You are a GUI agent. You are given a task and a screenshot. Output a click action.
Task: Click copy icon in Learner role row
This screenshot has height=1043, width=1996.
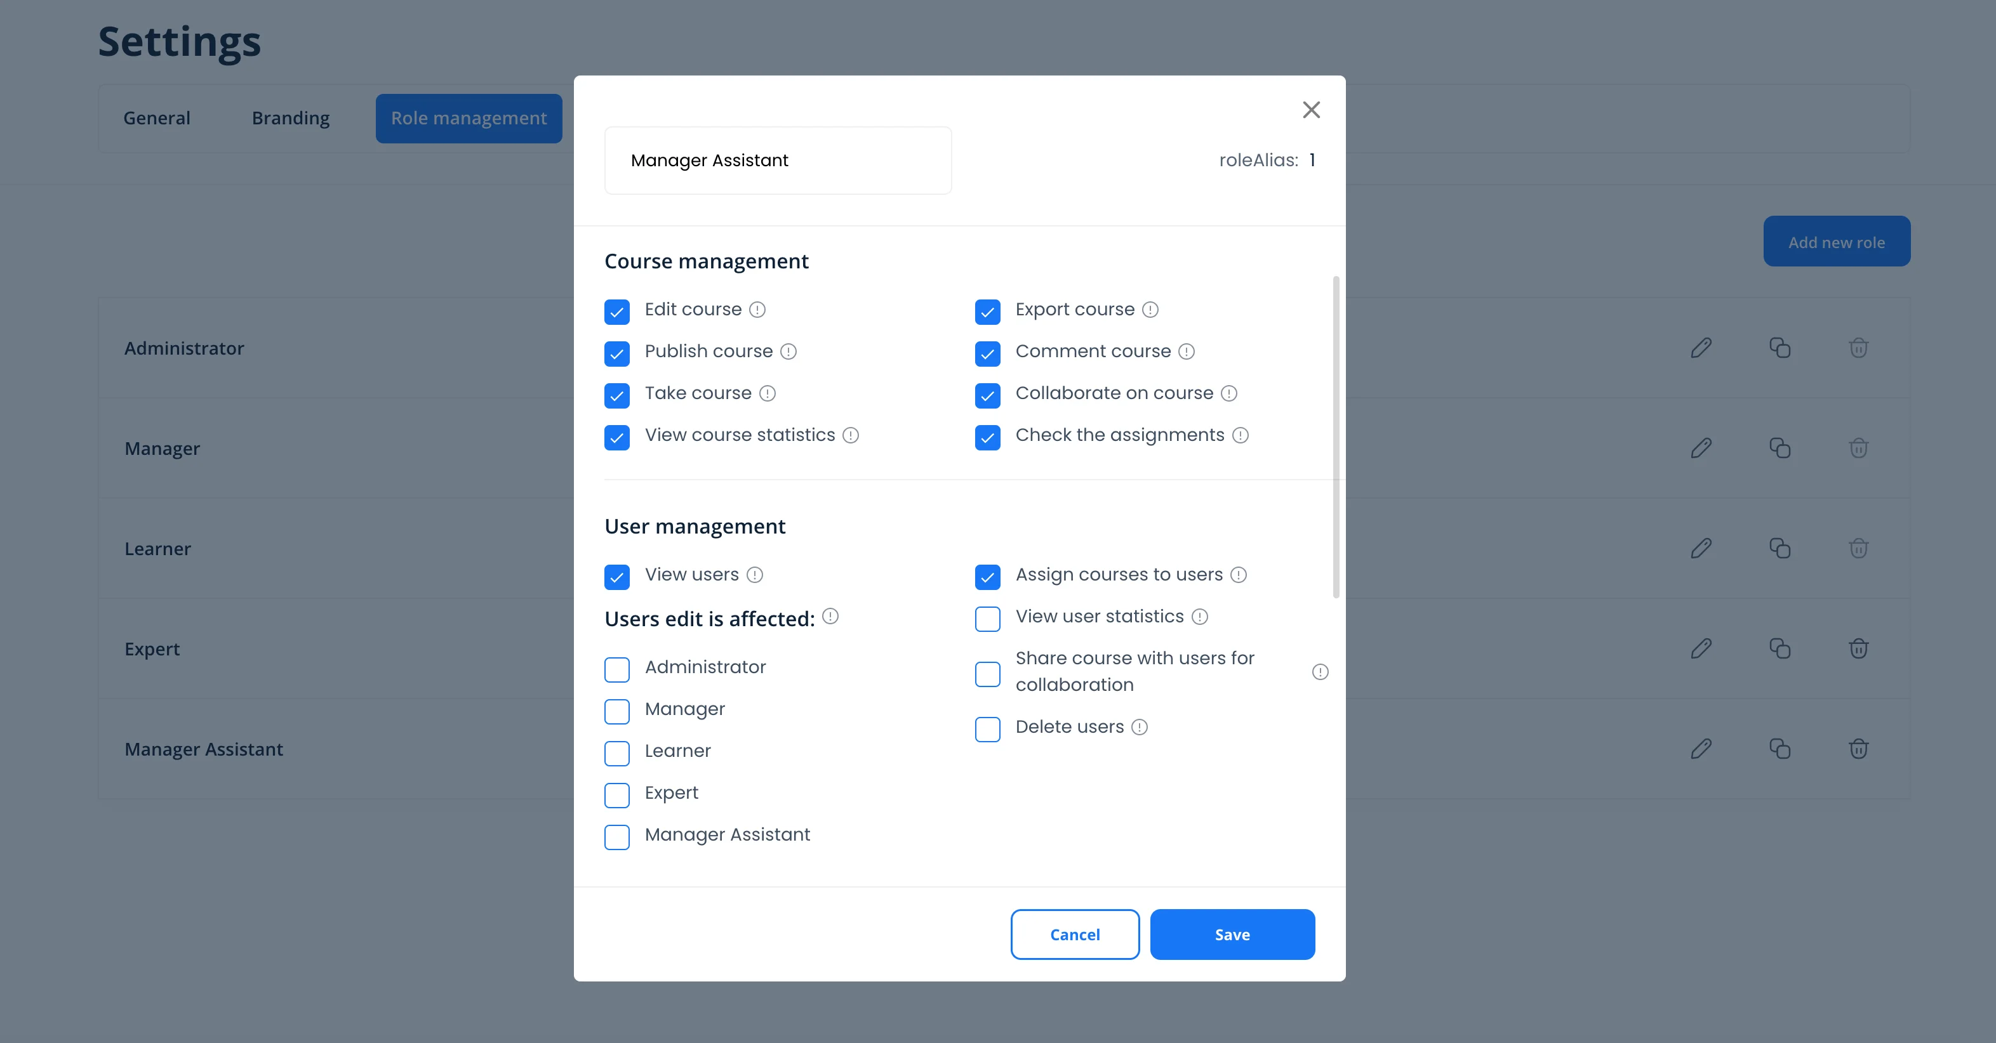pos(1779,548)
